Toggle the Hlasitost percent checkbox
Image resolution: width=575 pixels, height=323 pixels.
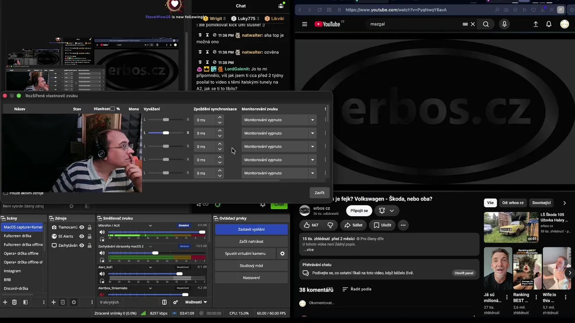coord(113,109)
